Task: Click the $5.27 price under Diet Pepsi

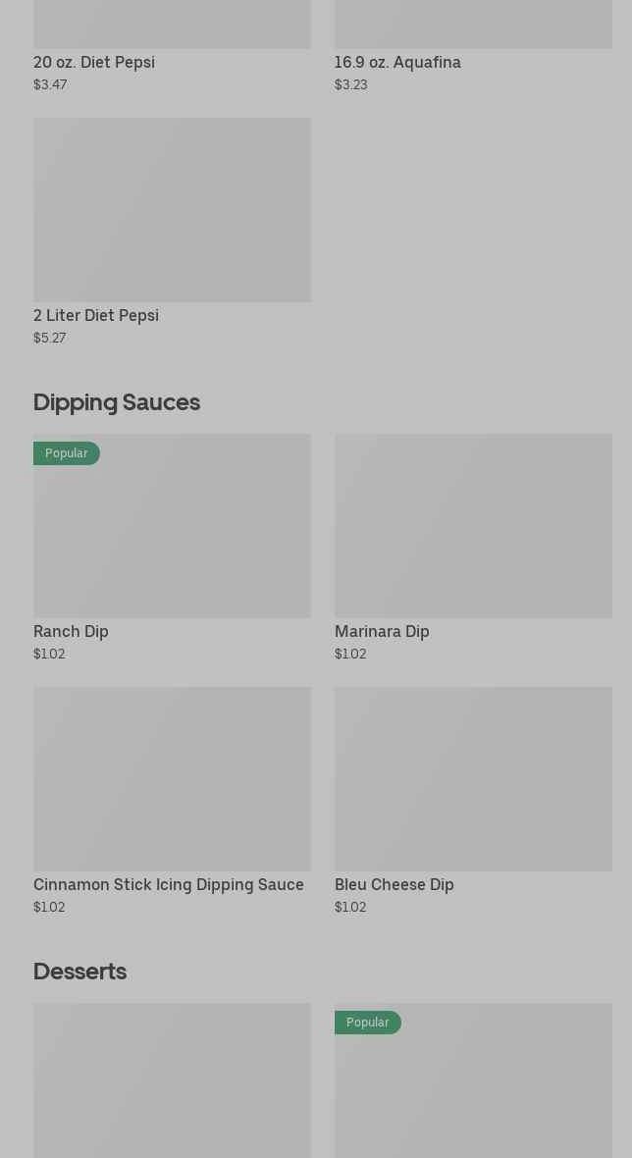Action: tap(50, 338)
